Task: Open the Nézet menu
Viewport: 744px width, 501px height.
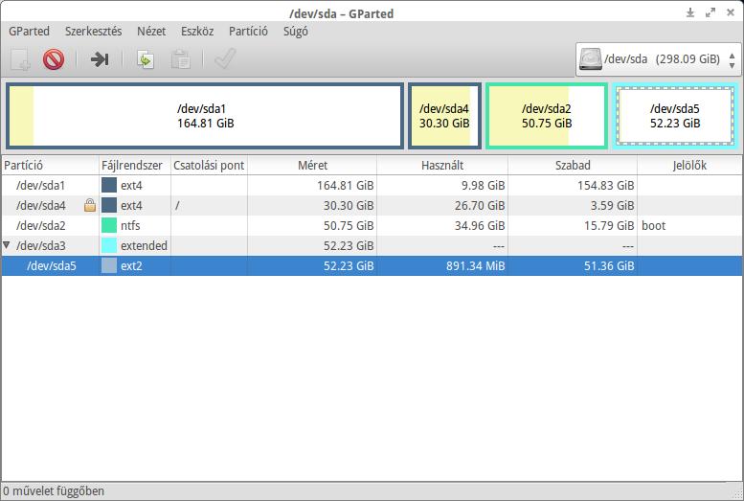Action: point(151,32)
